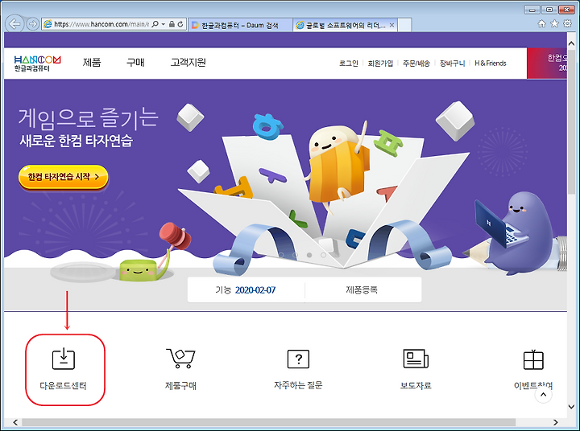Click the 제품구매 label
The image size is (580, 431).
180,386
